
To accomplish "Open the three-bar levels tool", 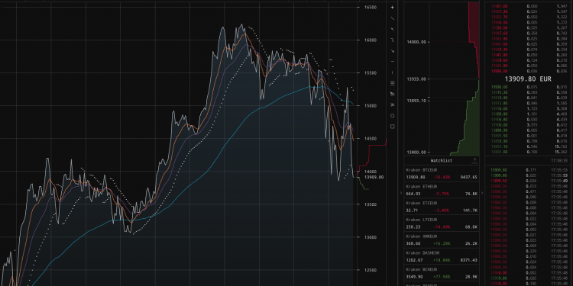I will (x=393, y=83).
